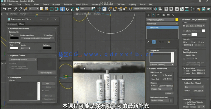Open the Create tab in the command panel

click(x=148, y=15)
